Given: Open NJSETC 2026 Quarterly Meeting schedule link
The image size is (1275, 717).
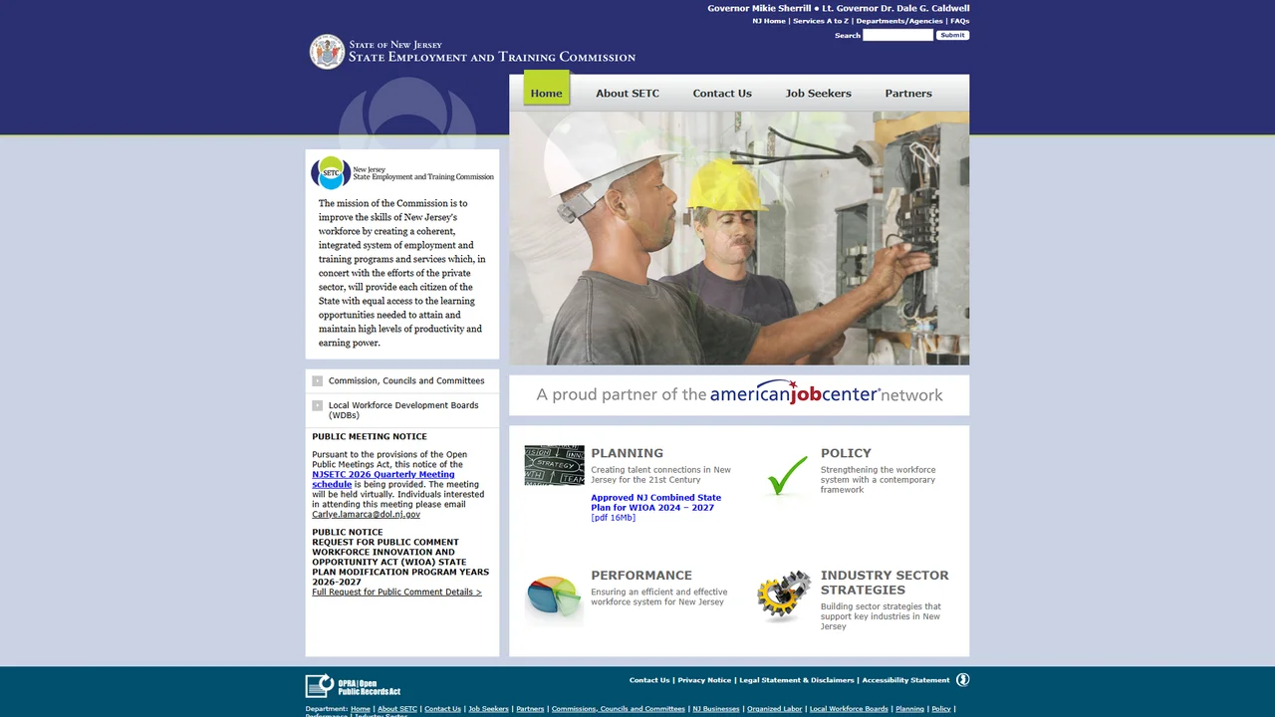Looking at the screenshot, I should [383, 479].
